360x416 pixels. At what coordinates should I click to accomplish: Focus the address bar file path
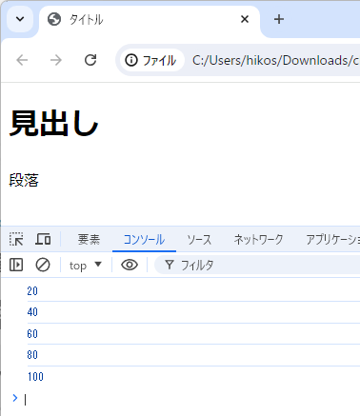click(275, 60)
